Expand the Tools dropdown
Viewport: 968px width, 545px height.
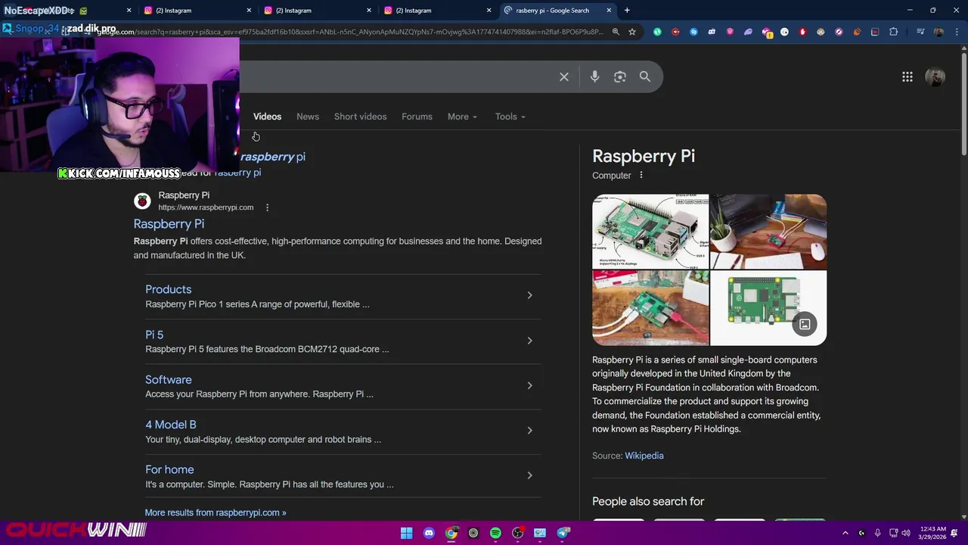click(510, 117)
